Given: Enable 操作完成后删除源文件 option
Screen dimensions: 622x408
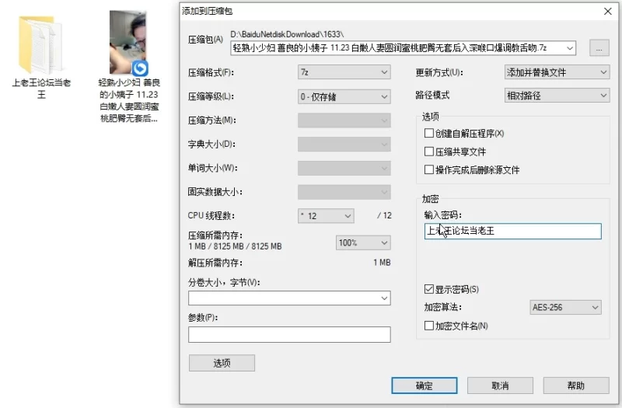Looking at the screenshot, I should pyautogui.click(x=429, y=169).
